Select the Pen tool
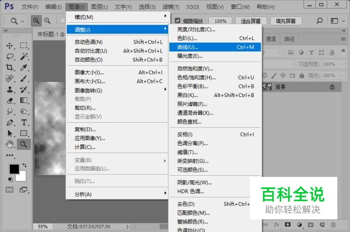 10,122
